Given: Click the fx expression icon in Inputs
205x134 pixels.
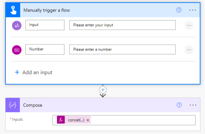Looking at the screenshot, I should pos(61,120).
